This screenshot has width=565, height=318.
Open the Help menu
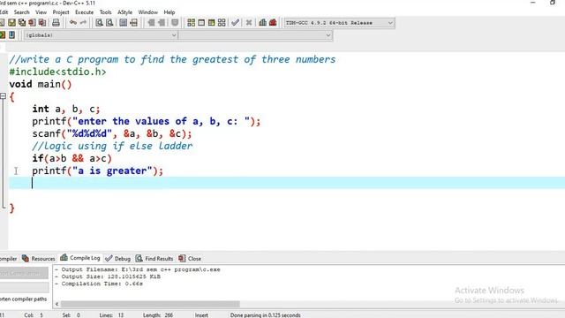click(x=169, y=12)
